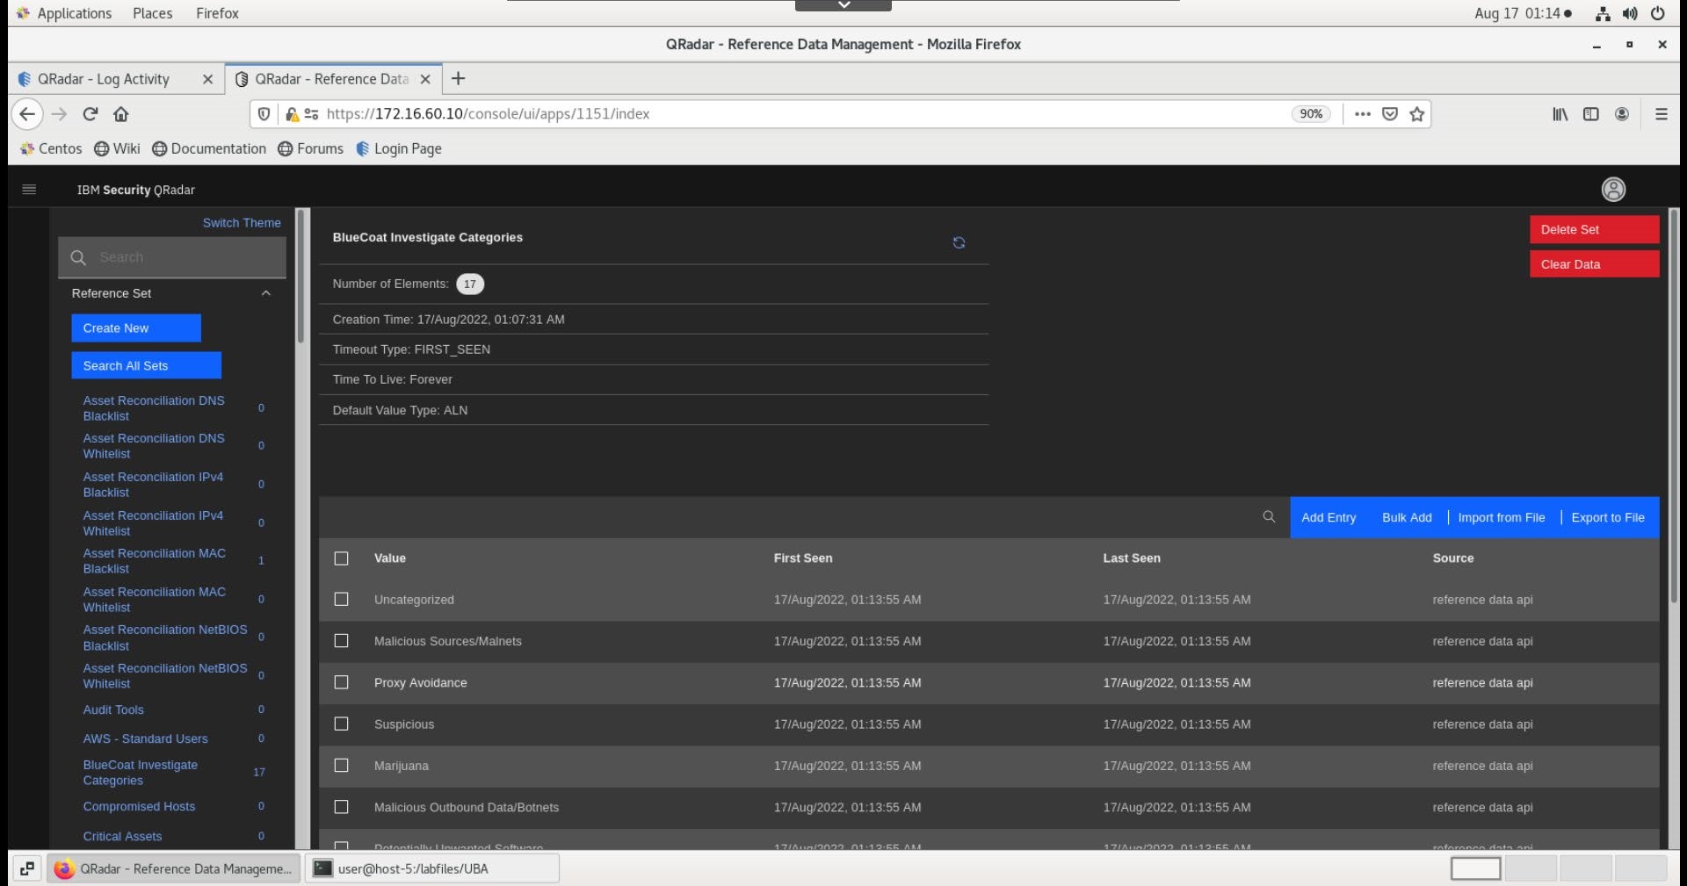Check the Uncategorized row checkbox
The height and width of the screenshot is (886, 1687).
[x=342, y=599]
